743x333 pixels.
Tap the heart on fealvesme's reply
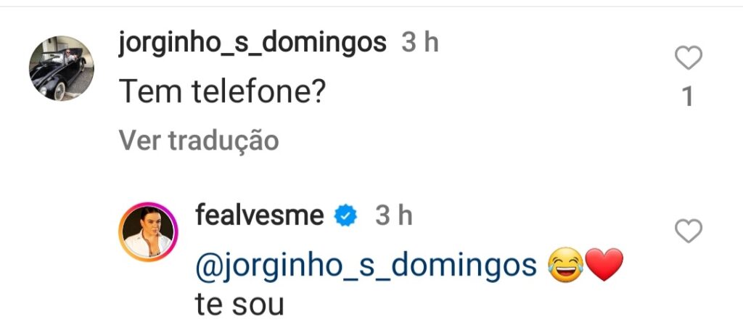(688, 231)
